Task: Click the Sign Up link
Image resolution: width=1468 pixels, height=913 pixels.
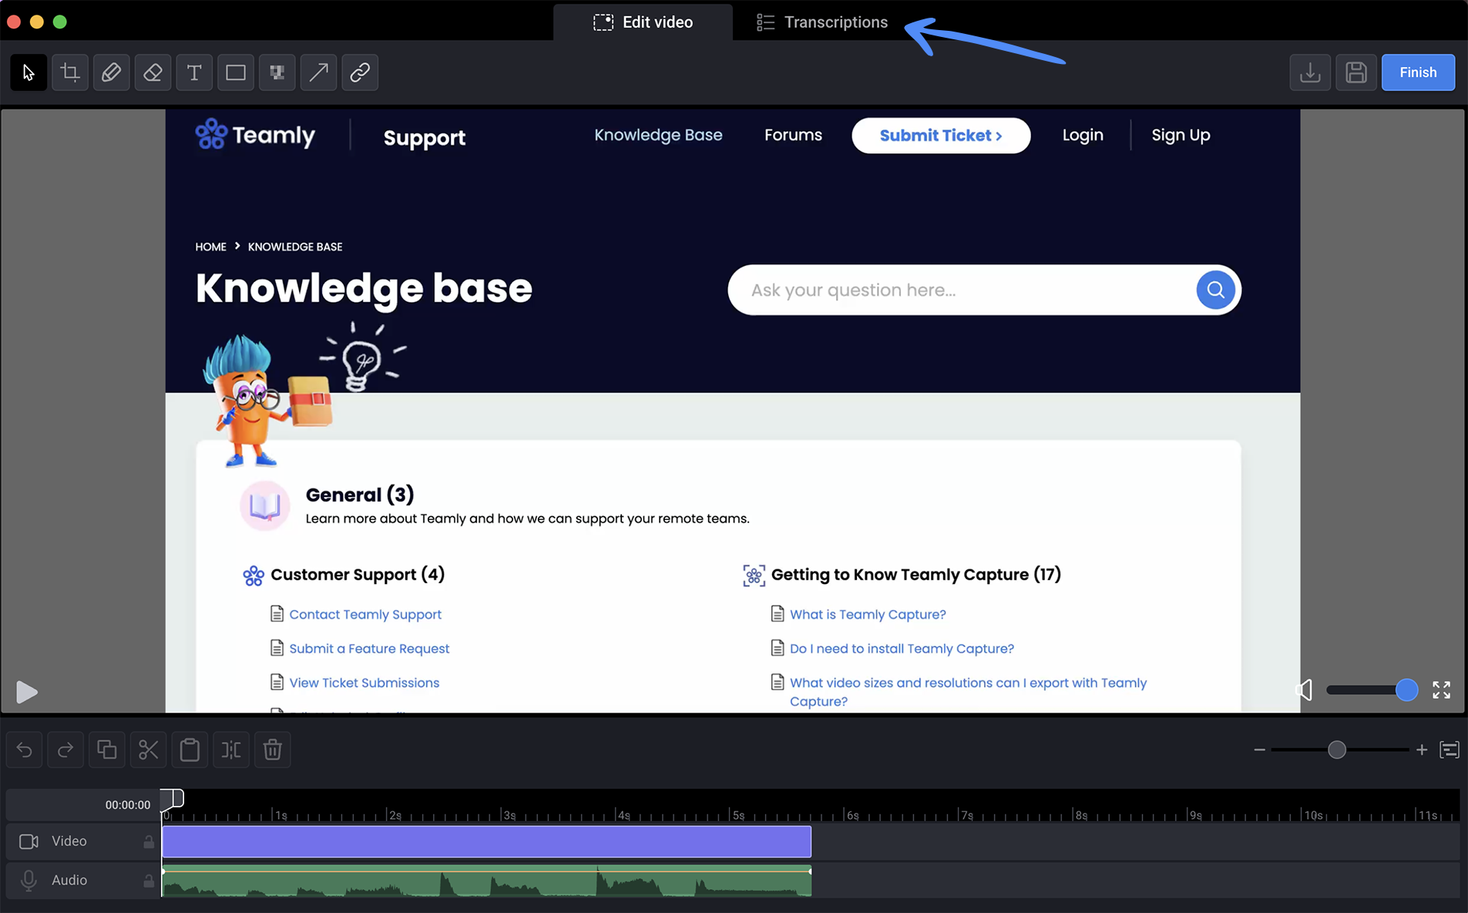Action: tap(1181, 135)
